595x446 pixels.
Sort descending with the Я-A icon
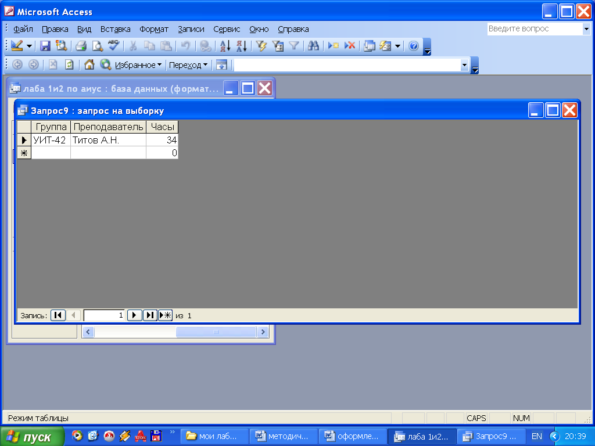tap(241, 46)
